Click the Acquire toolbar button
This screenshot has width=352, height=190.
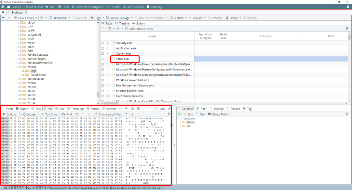pyautogui.click(x=196, y=18)
